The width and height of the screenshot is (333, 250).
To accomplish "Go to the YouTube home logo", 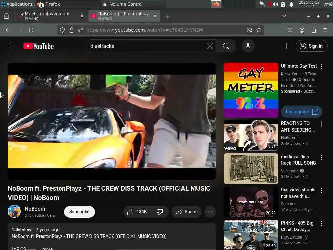I will tap(38, 46).
